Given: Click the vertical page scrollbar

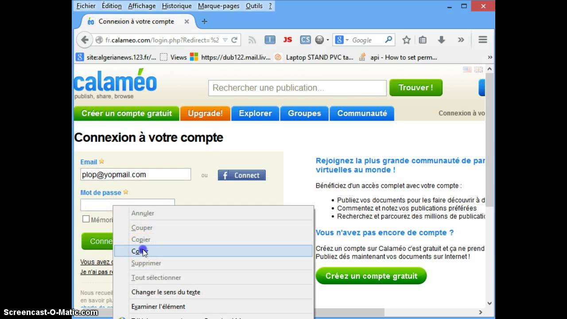Looking at the screenshot, I should pos(489,140).
